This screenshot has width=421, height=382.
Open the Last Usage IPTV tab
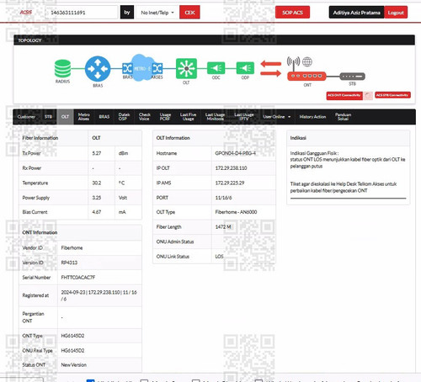coord(244,117)
